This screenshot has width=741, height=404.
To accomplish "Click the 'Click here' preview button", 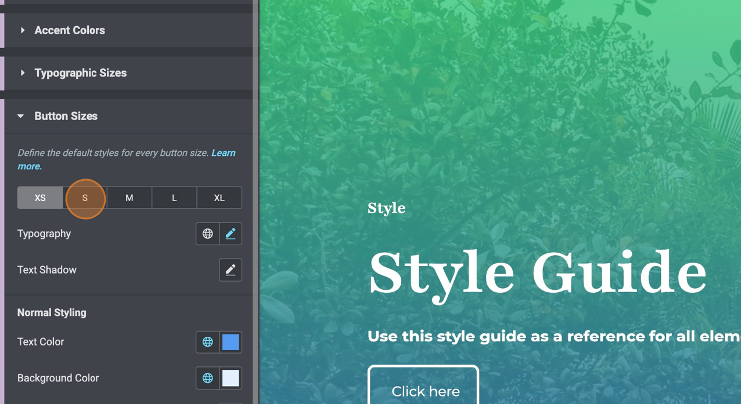I will [x=423, y=385].
